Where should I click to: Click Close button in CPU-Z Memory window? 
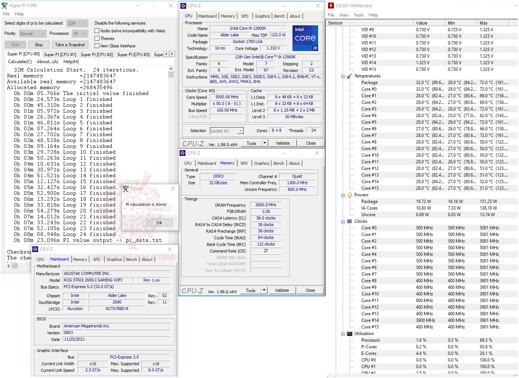[310, 290]
